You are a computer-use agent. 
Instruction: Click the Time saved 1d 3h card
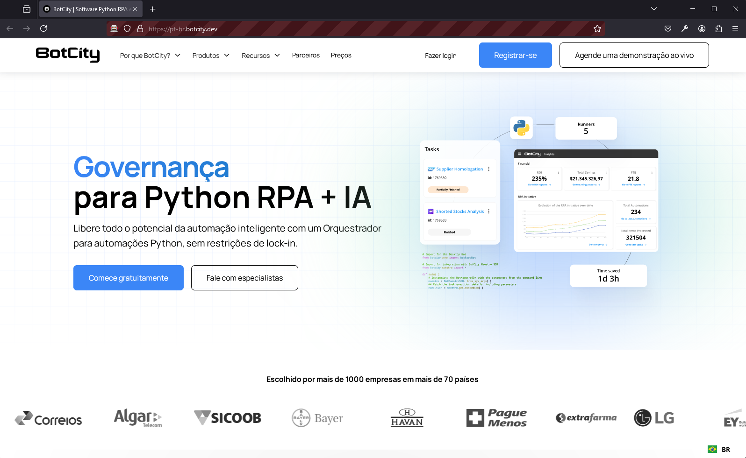coord(608,275)
